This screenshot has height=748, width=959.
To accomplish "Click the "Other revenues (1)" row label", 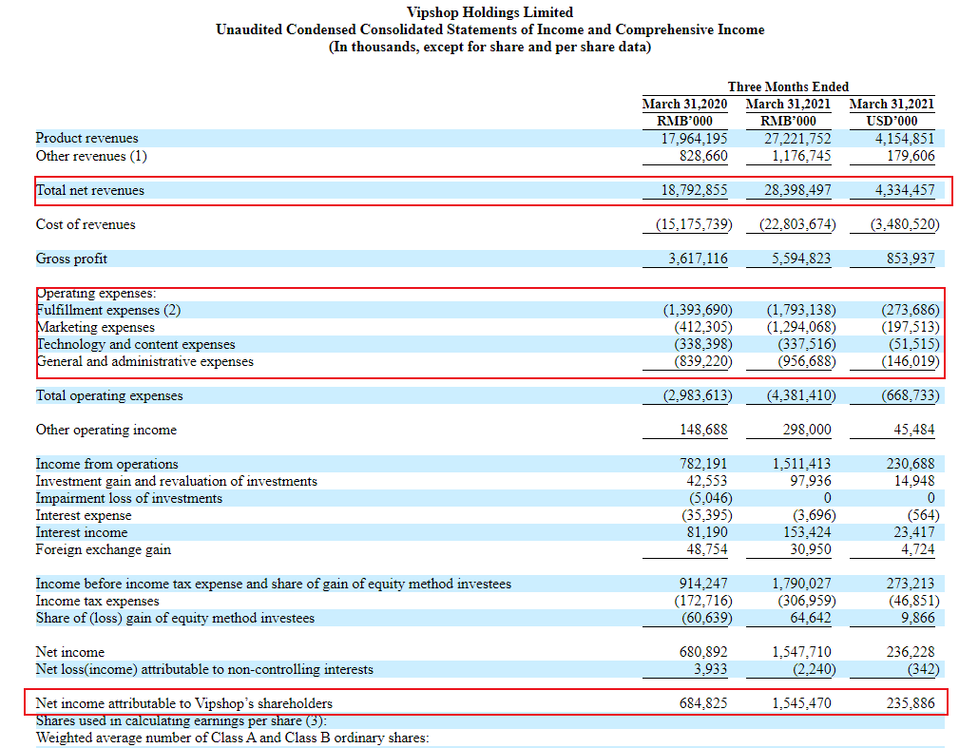I will pyautogui.click(x=91, y=156).
